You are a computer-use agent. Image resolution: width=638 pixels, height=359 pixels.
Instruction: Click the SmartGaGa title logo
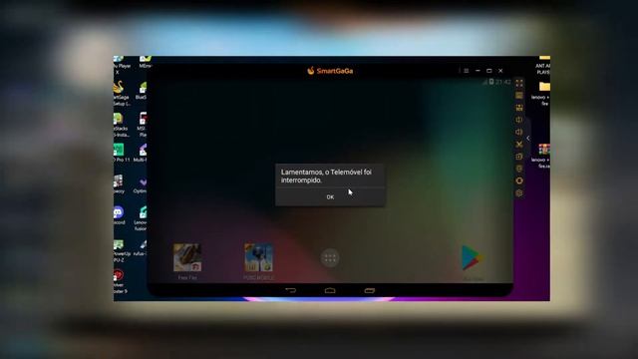[x=330, y=71]
